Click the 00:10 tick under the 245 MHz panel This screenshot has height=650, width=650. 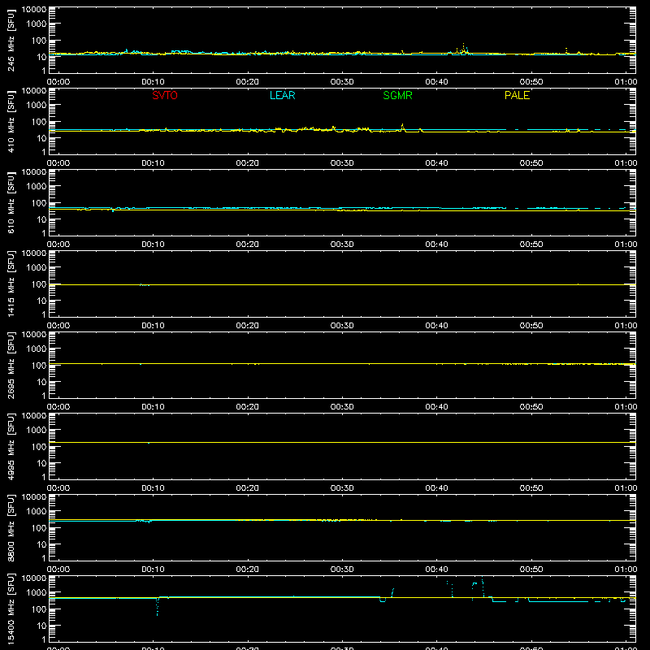(153, 82)
